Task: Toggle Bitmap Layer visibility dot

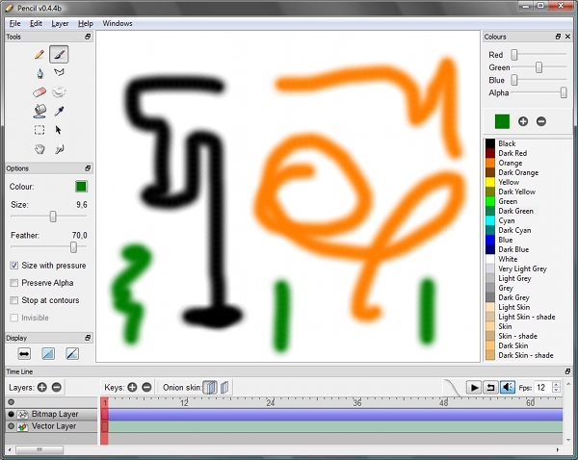Action: click(11, 414)
